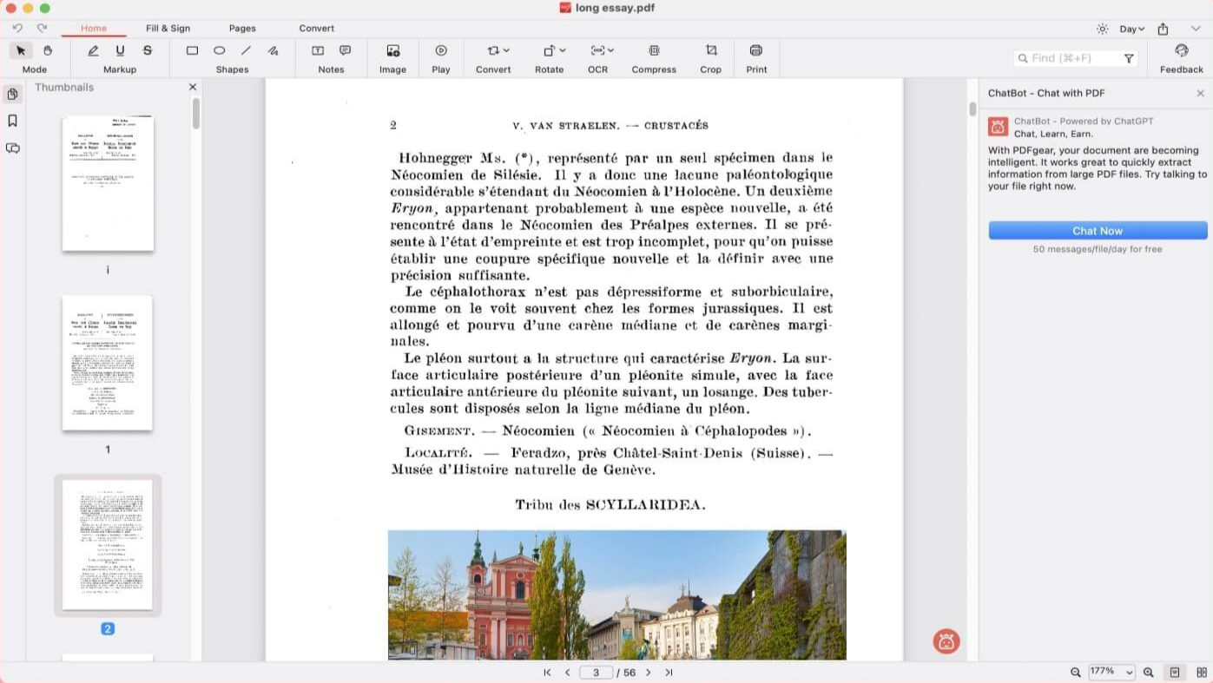Click the Print icon

(x=755, y=51)
